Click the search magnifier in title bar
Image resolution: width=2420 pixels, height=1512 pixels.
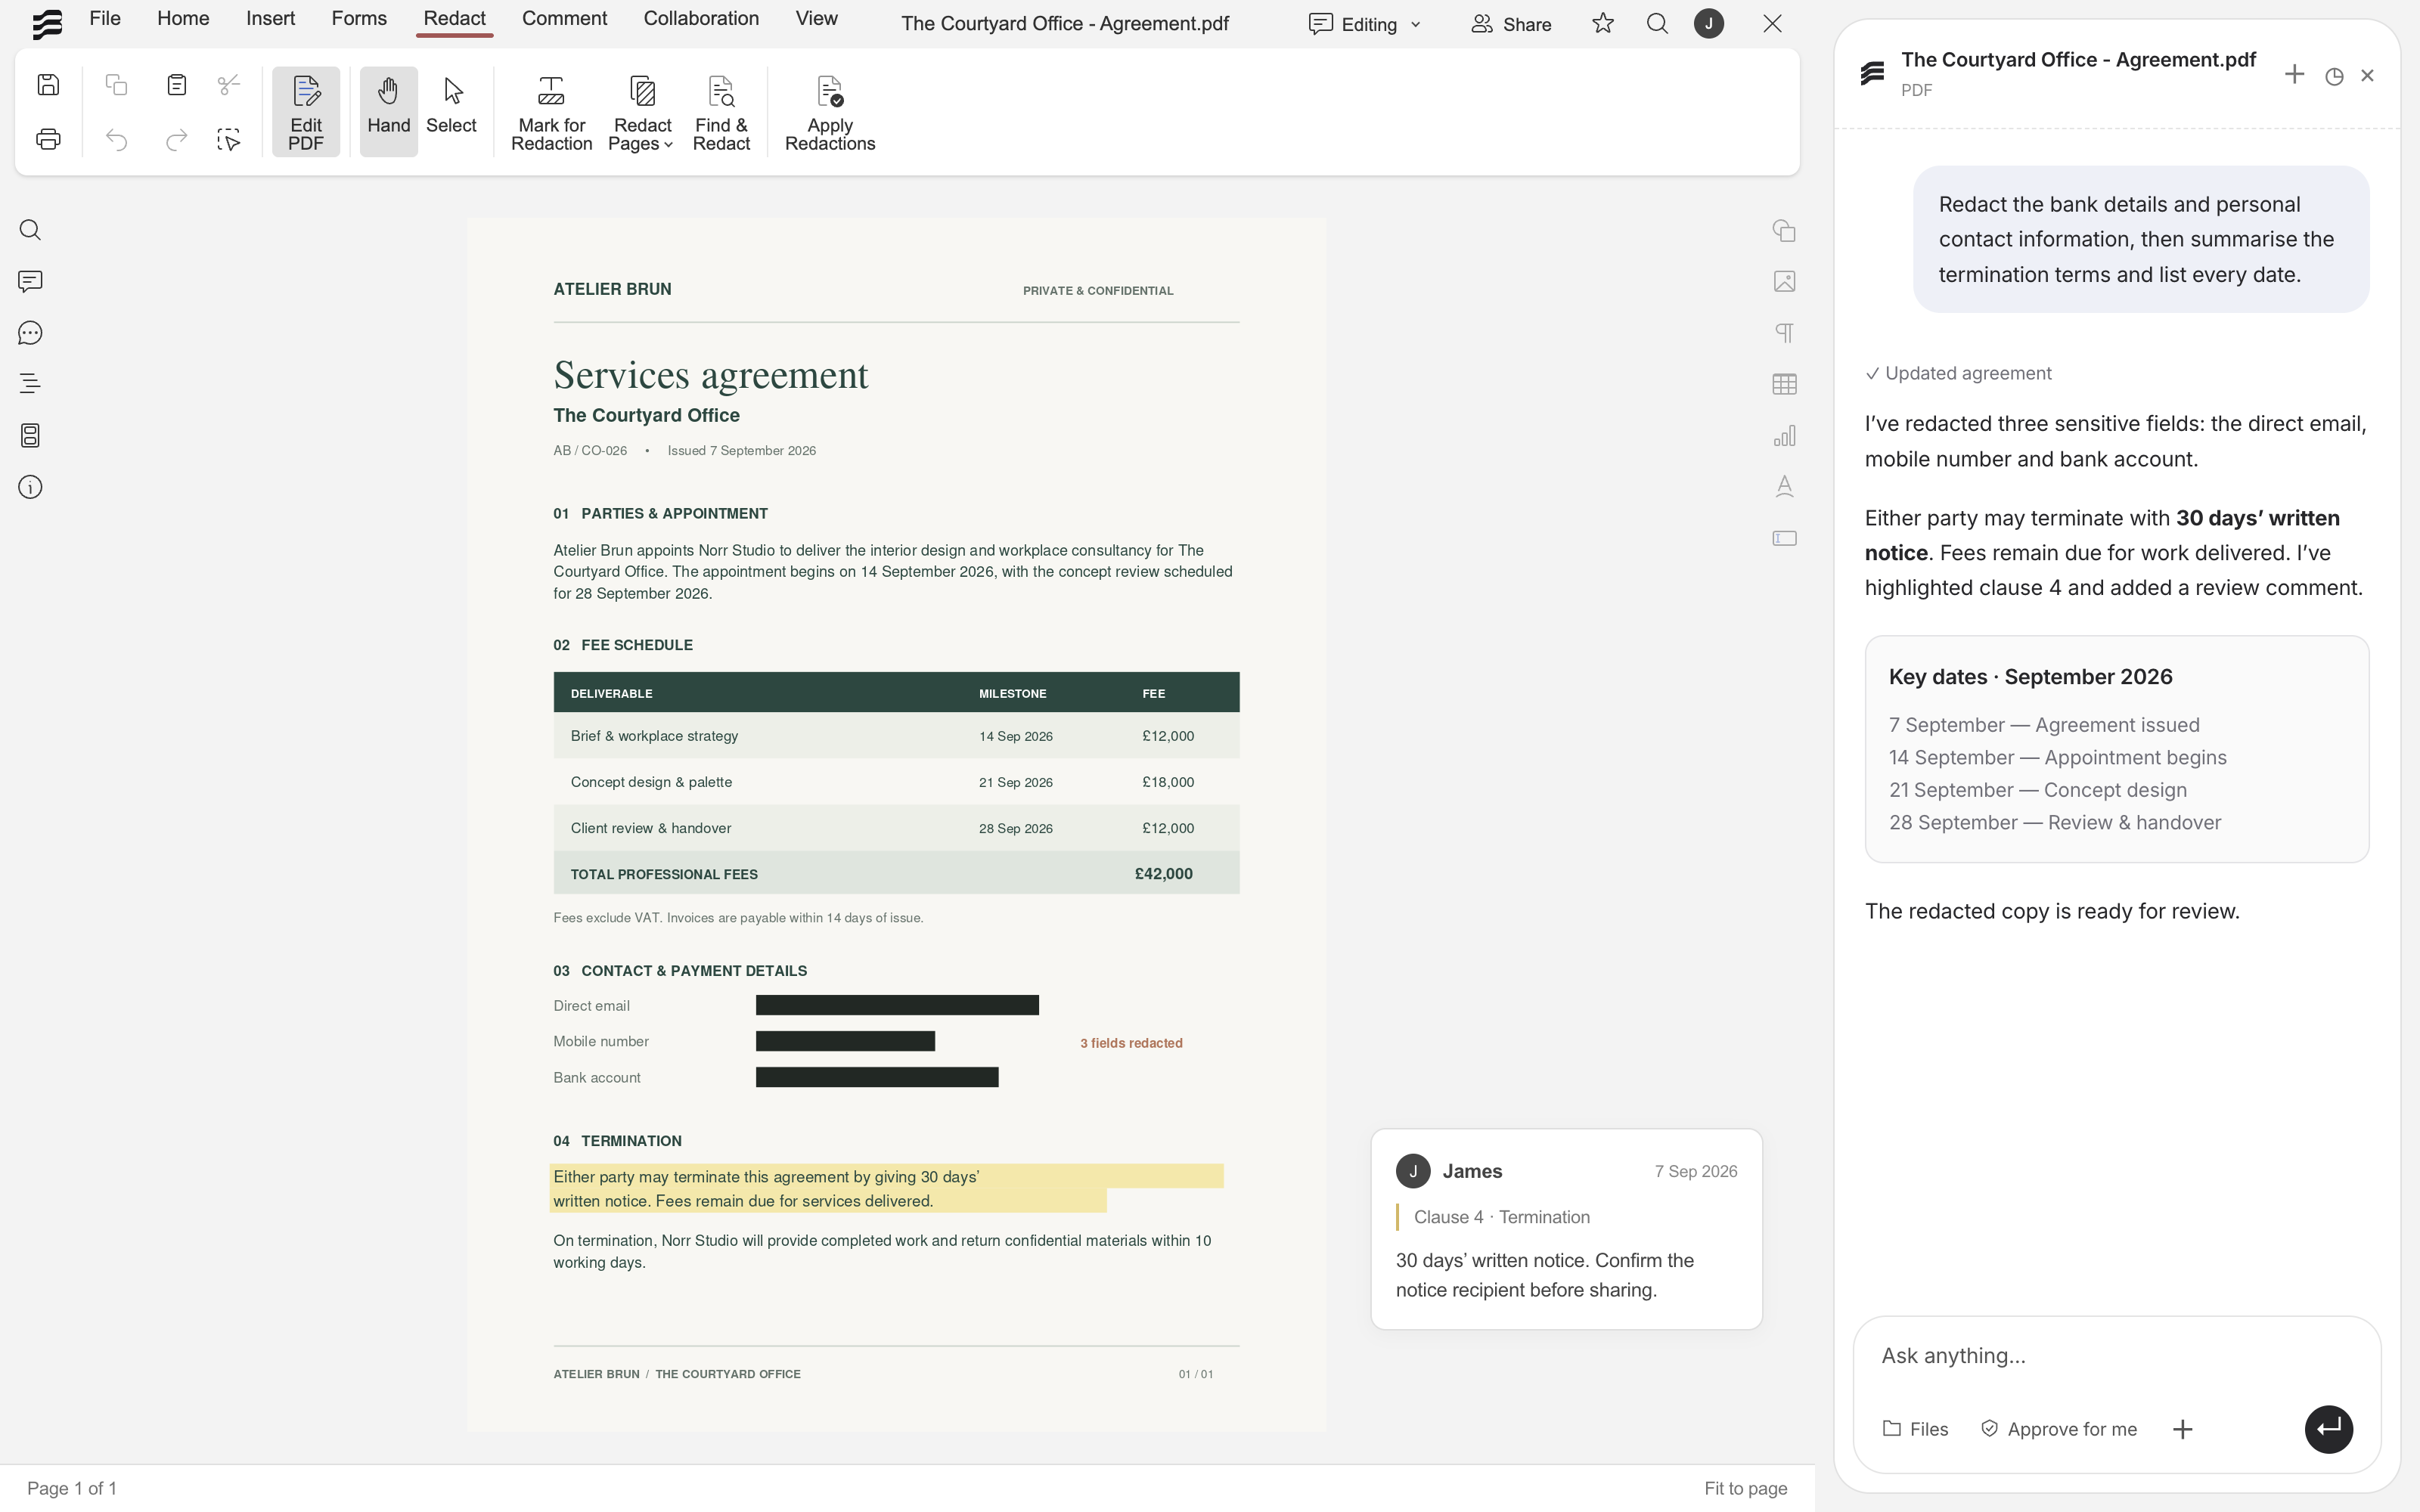[1657, 23]
